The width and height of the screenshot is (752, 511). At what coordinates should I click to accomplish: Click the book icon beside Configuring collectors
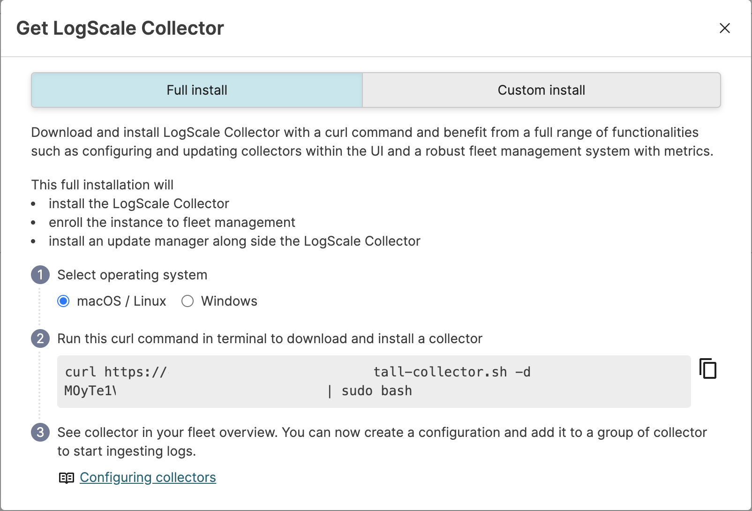pos(67,478)
